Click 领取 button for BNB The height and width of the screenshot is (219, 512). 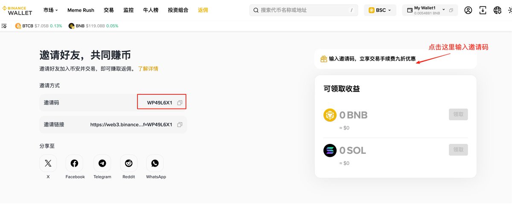458,114
